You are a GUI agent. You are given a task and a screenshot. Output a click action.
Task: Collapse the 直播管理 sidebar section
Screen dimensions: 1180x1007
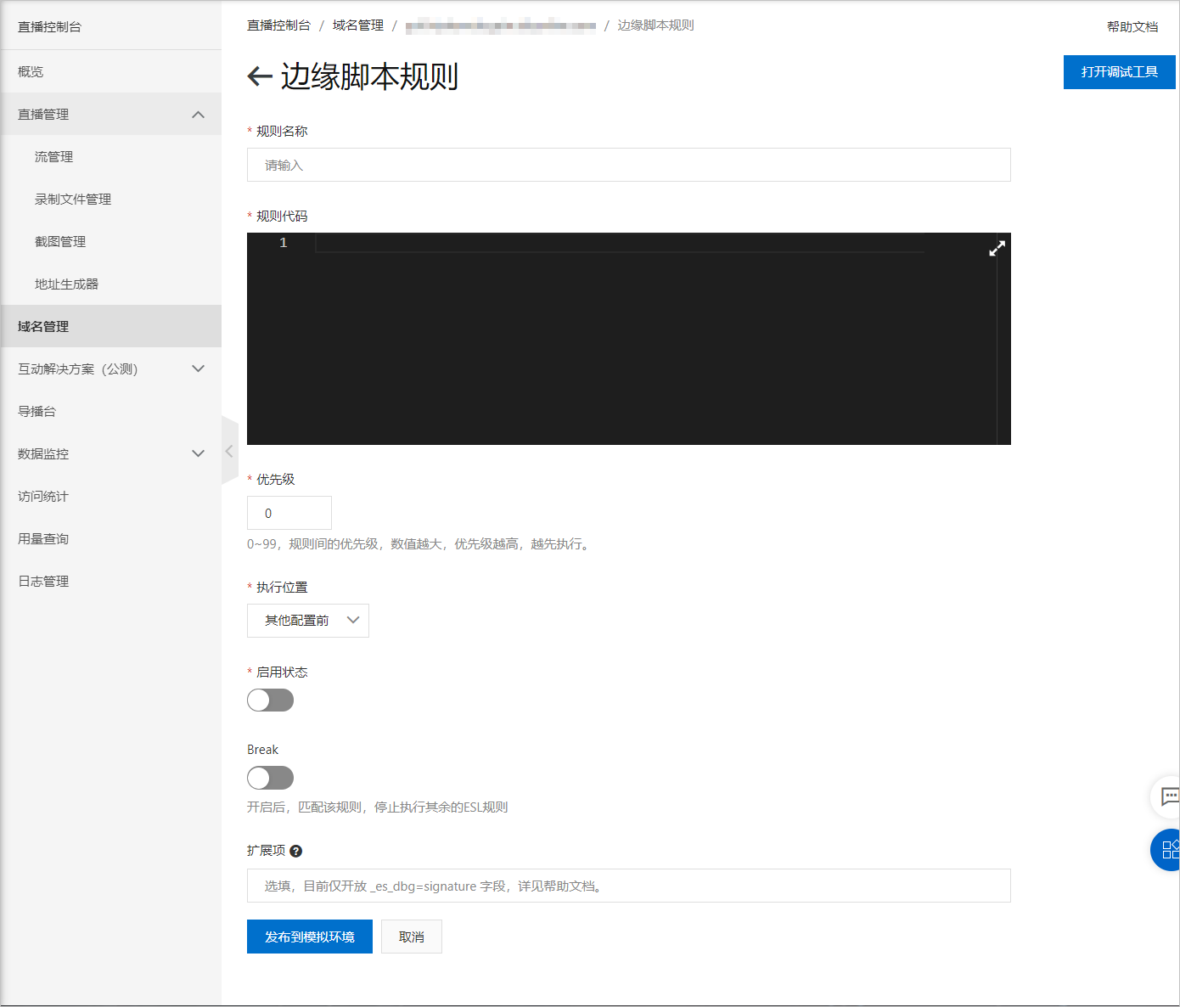110,114
